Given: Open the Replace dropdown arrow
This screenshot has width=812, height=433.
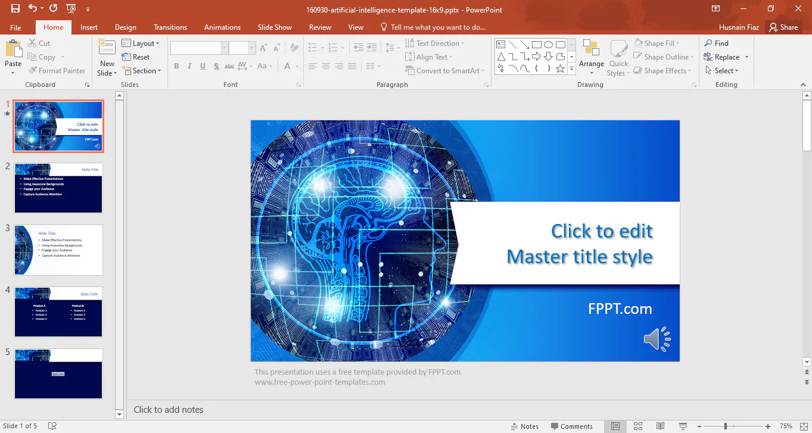Looking at the screenshot, I should tap(746, 57).
